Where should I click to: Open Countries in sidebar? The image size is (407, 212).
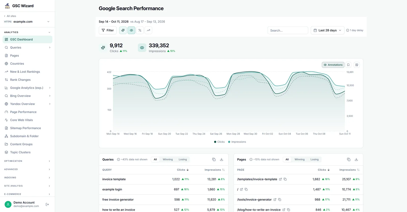(27, 64)
